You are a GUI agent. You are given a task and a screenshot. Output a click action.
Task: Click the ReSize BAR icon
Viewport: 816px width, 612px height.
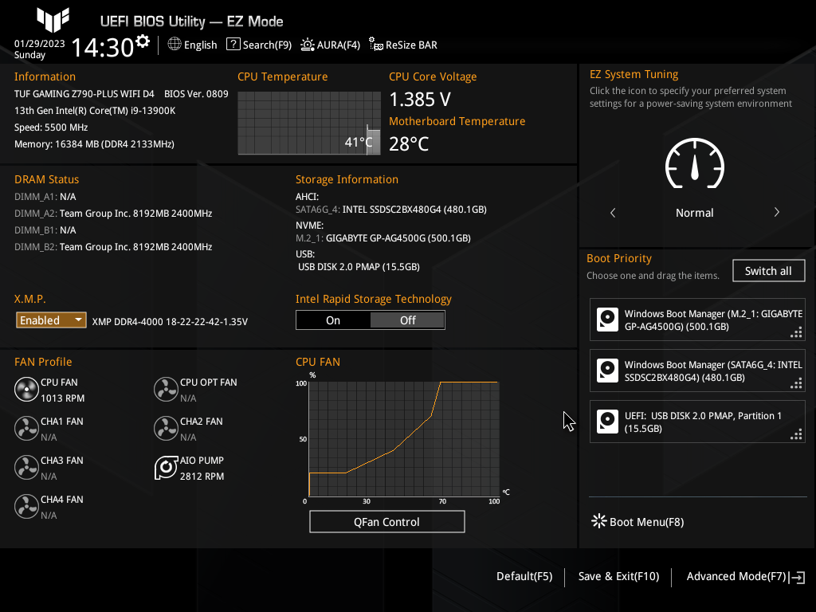(x=376, y=45)
